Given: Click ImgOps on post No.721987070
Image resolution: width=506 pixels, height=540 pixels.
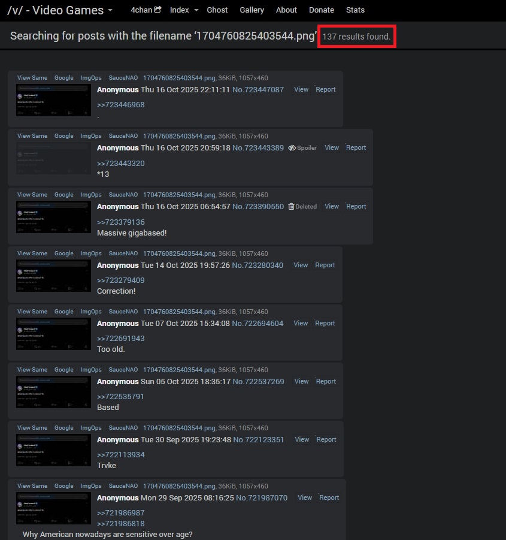Looking at the screenshot, I should coord(91,486).
